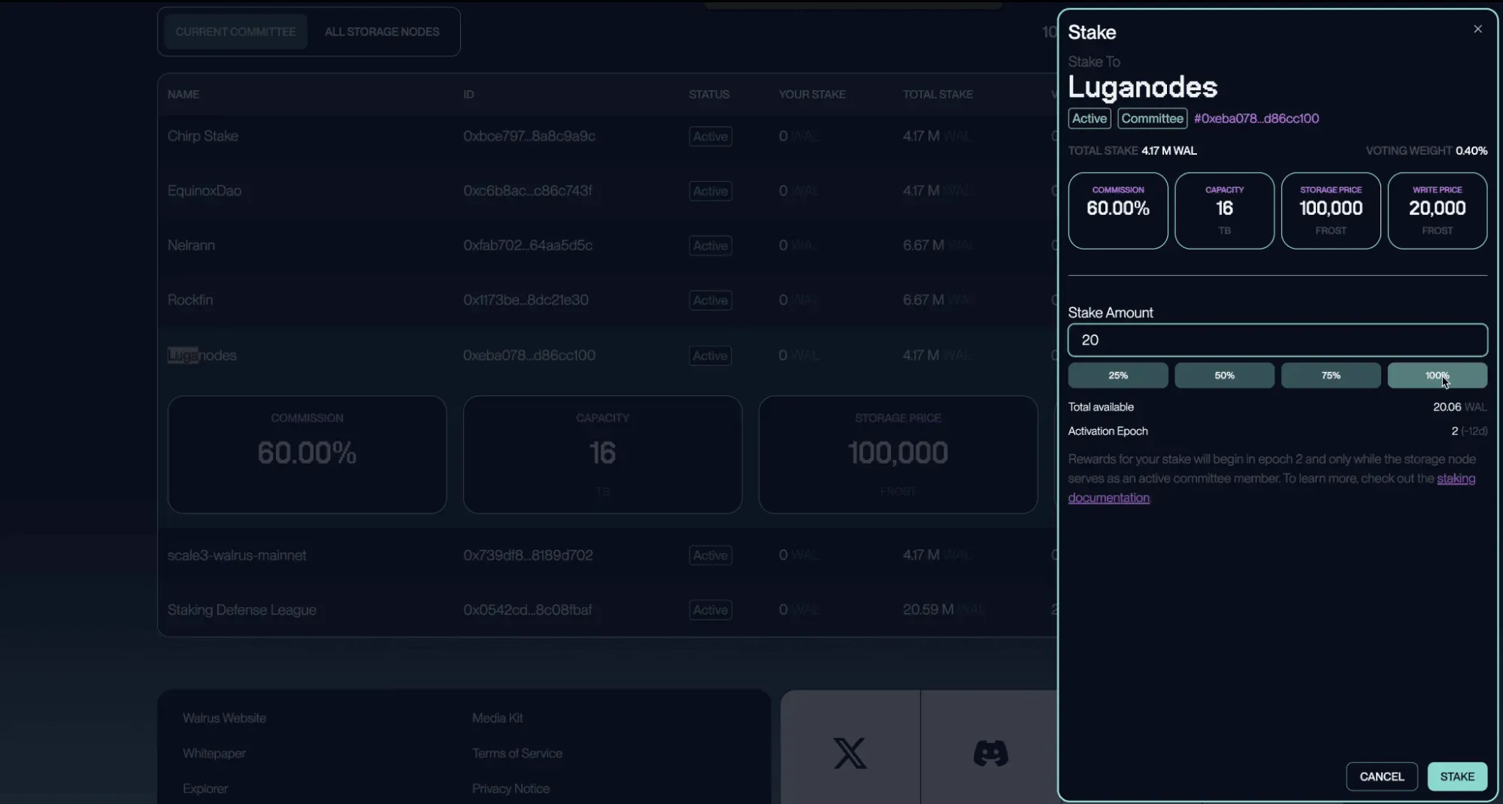Set stake amount to 75%
The height and width of the screenshot is (804, 1503).
click(x=1331, y=375)
